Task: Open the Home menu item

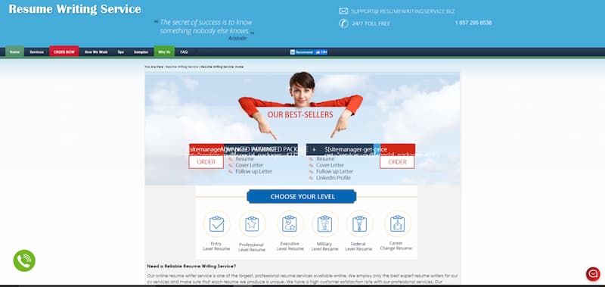Action: coord(14,51)
